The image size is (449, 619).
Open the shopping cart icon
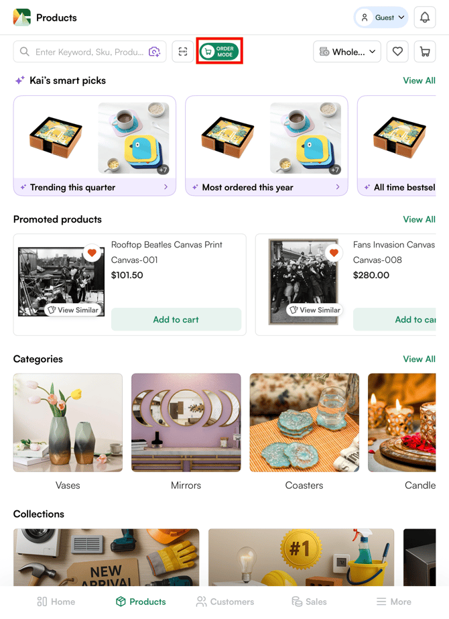[425, 52]
